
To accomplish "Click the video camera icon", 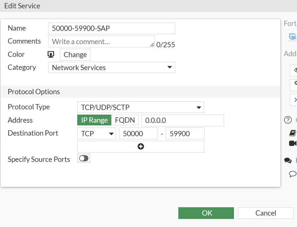I will click(292, 143).
